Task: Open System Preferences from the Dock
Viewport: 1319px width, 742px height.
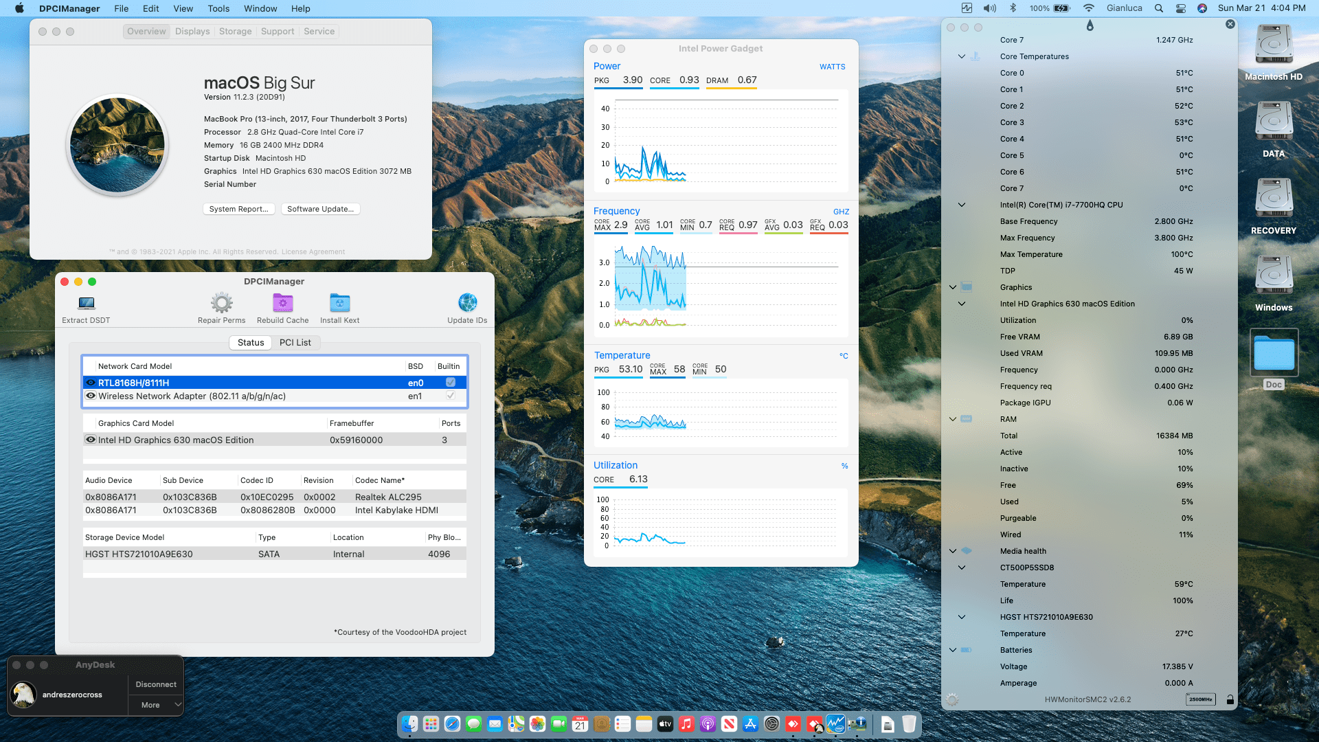Action: [x=771, y=723]
